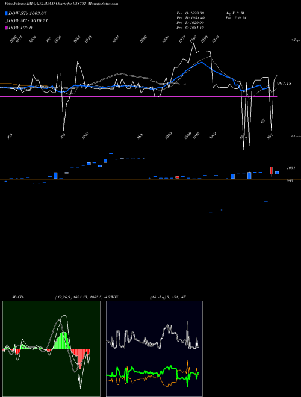
Task: Click the 995 level label on candle chart
Action: tap(290, 181)
